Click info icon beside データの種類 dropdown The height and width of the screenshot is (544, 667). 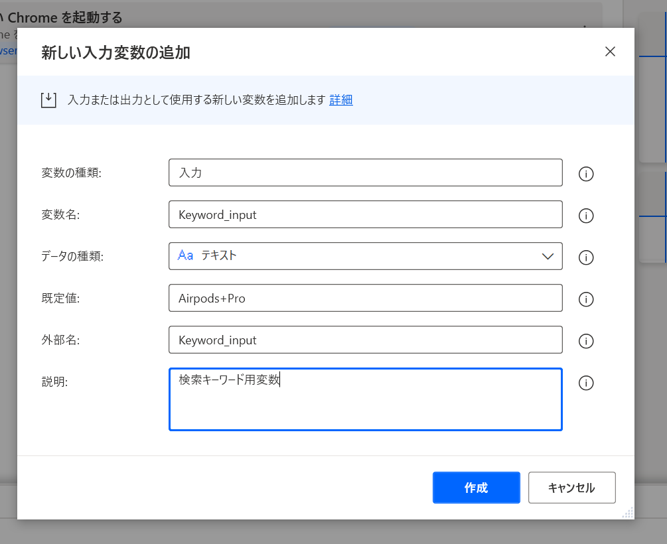tap(586, 257)
